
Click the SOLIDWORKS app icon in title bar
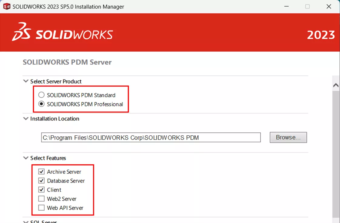tap(7, 6)
